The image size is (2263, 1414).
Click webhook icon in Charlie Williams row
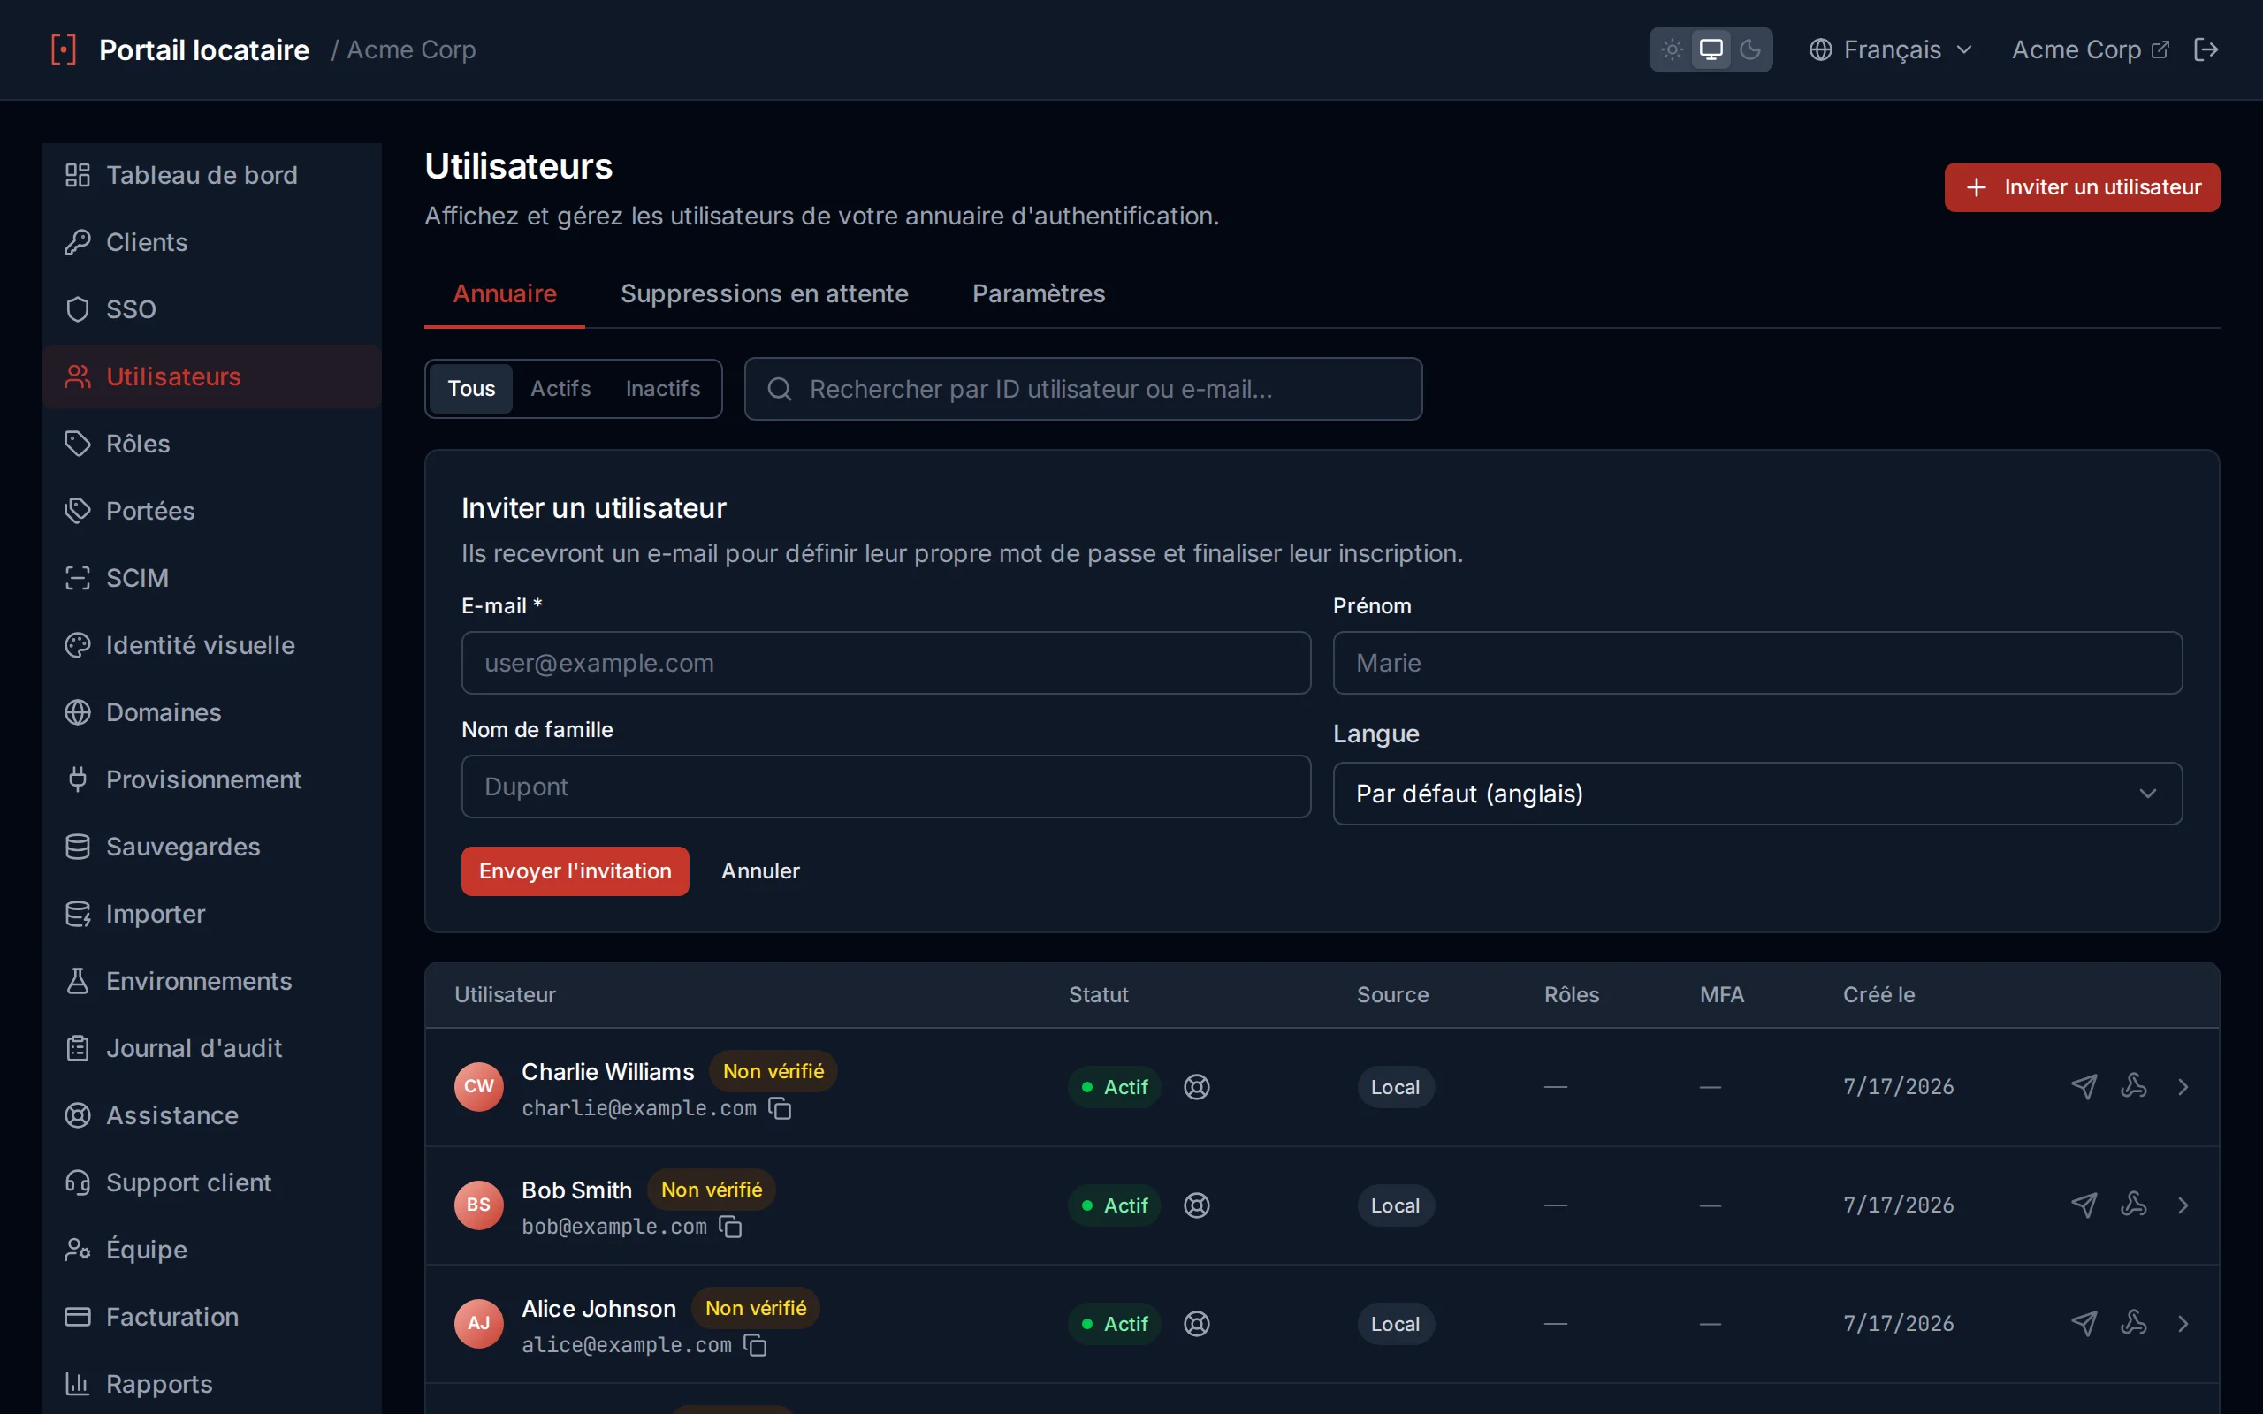[x=2133, y=1086]
